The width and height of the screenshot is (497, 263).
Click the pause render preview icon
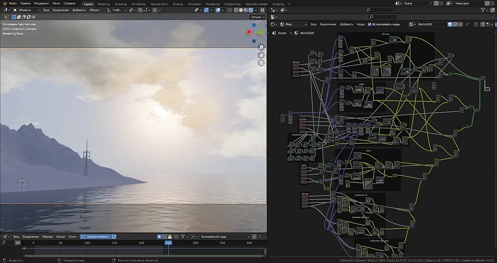click(x=262, y=10)
